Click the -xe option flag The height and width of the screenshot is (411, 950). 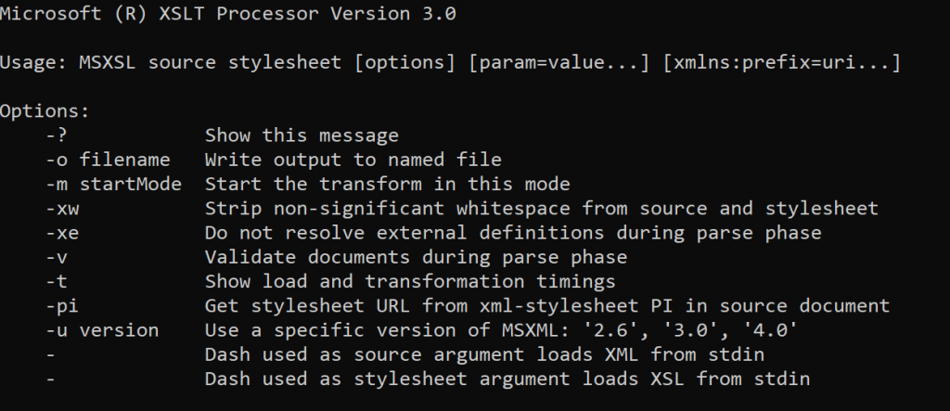coord(59,232)
